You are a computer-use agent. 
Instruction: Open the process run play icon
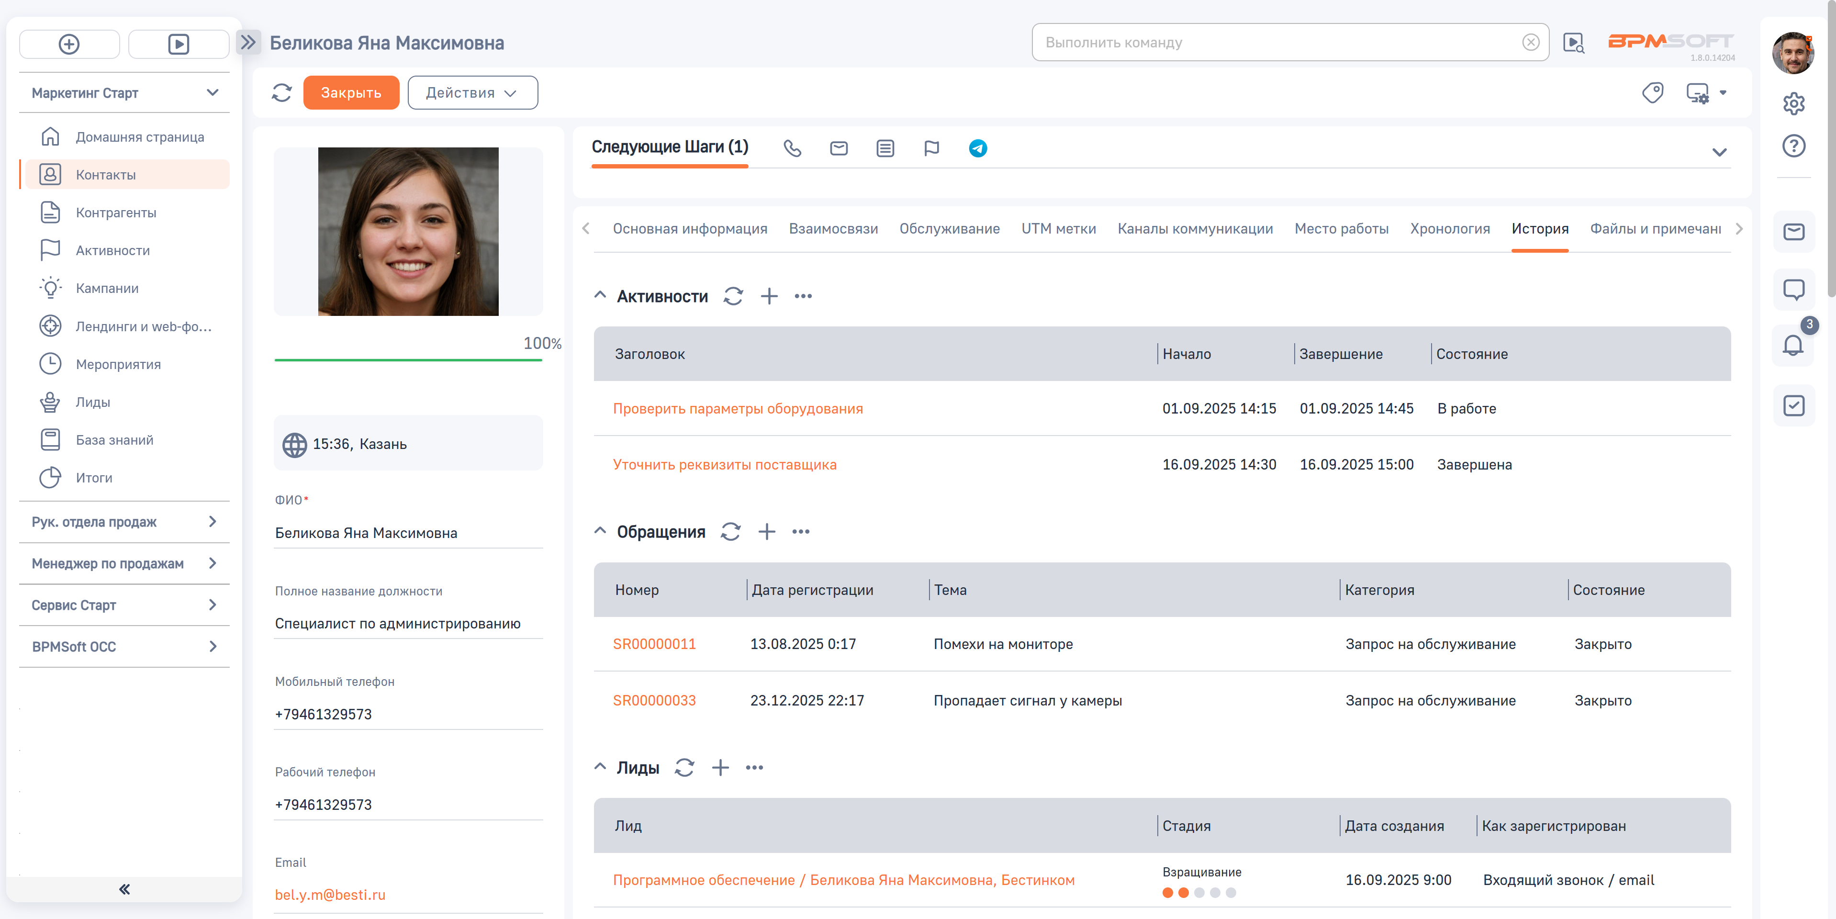click(178, 44)
